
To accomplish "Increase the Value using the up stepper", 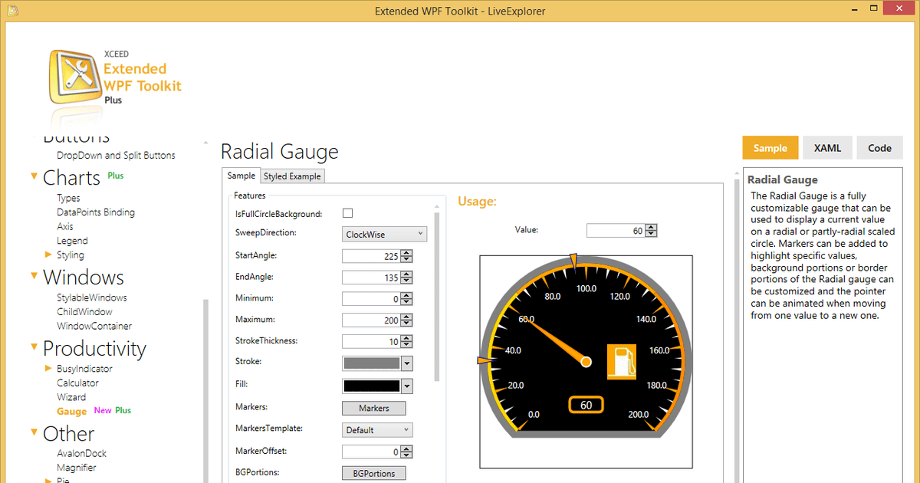I will [x=650, y=226].
